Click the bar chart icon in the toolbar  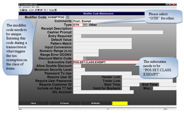tap(53, 10)
